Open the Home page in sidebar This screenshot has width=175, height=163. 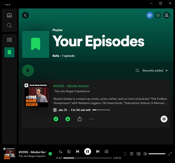9,15
